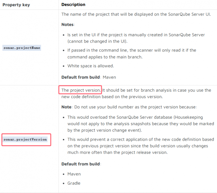Click '(cannot be changed in the UI).' text
This screenshot has width=217, height=193.
(x=97, y=41)
